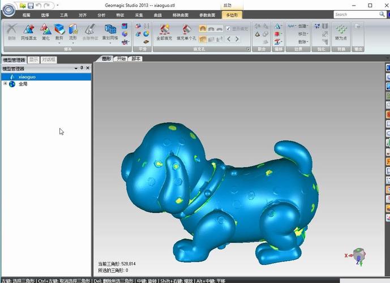Click previous hole left-arrow button

pyautogui.click(x=229, y=39)
